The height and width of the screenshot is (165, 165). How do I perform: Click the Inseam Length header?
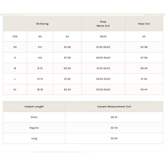tap(34, 107)
